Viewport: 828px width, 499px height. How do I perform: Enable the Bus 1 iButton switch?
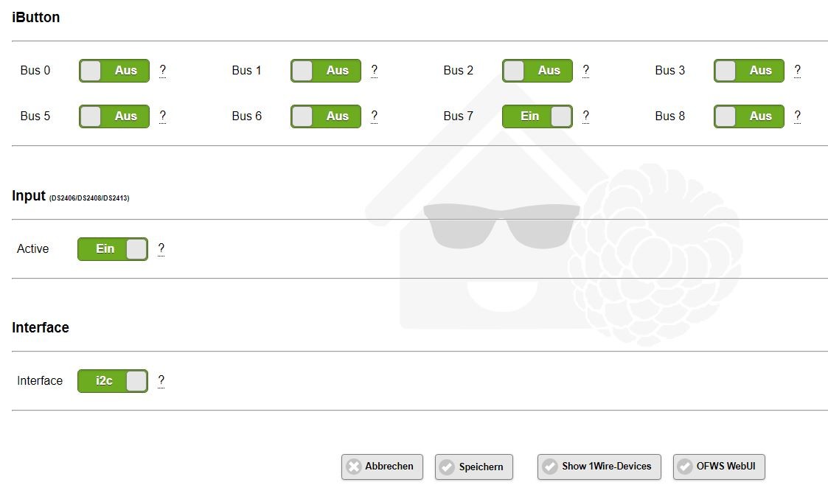(x=326, y=71)
